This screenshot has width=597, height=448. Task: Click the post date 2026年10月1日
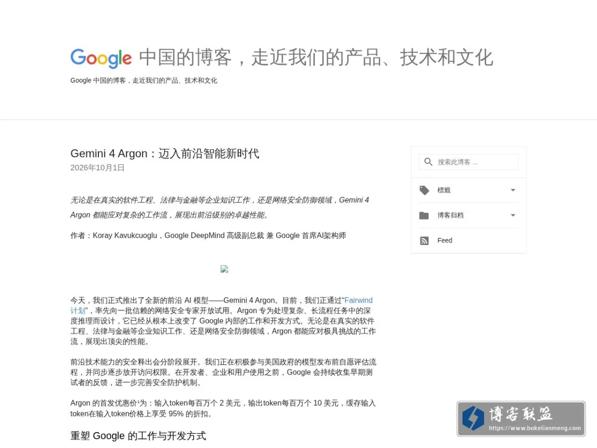coord(98,168)
